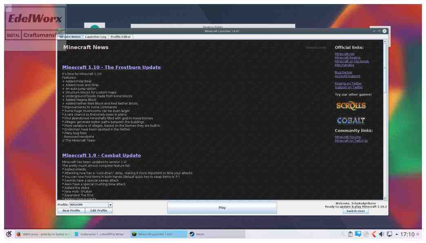Screen dimensions: 426x243
Task: Open the Profile Editor tab
Action: click(x=121, y=37)
